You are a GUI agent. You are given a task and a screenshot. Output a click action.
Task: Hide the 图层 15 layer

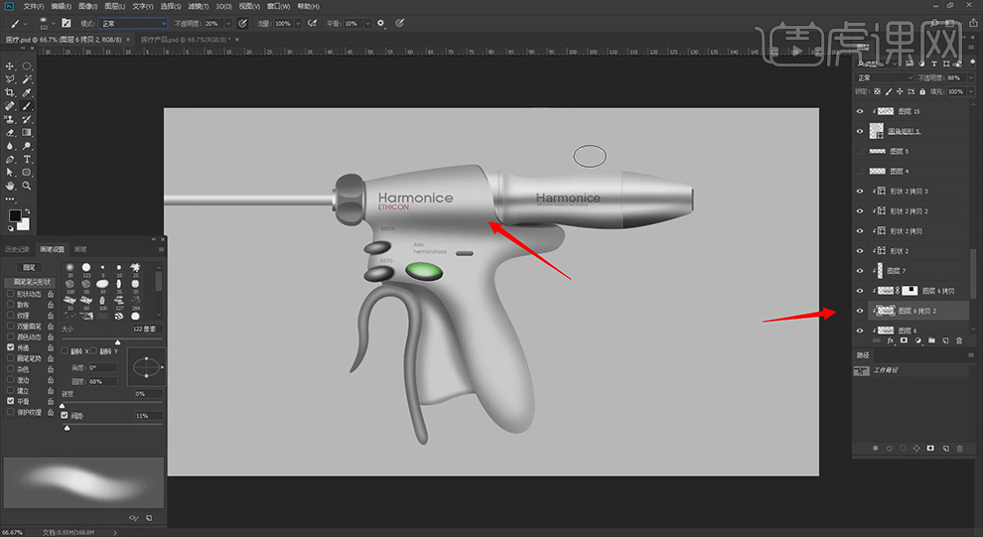pos(860,111)
